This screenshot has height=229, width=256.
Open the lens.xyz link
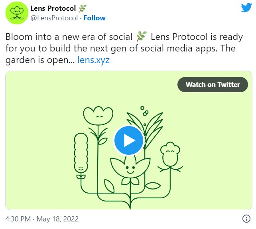click(93, 61)
